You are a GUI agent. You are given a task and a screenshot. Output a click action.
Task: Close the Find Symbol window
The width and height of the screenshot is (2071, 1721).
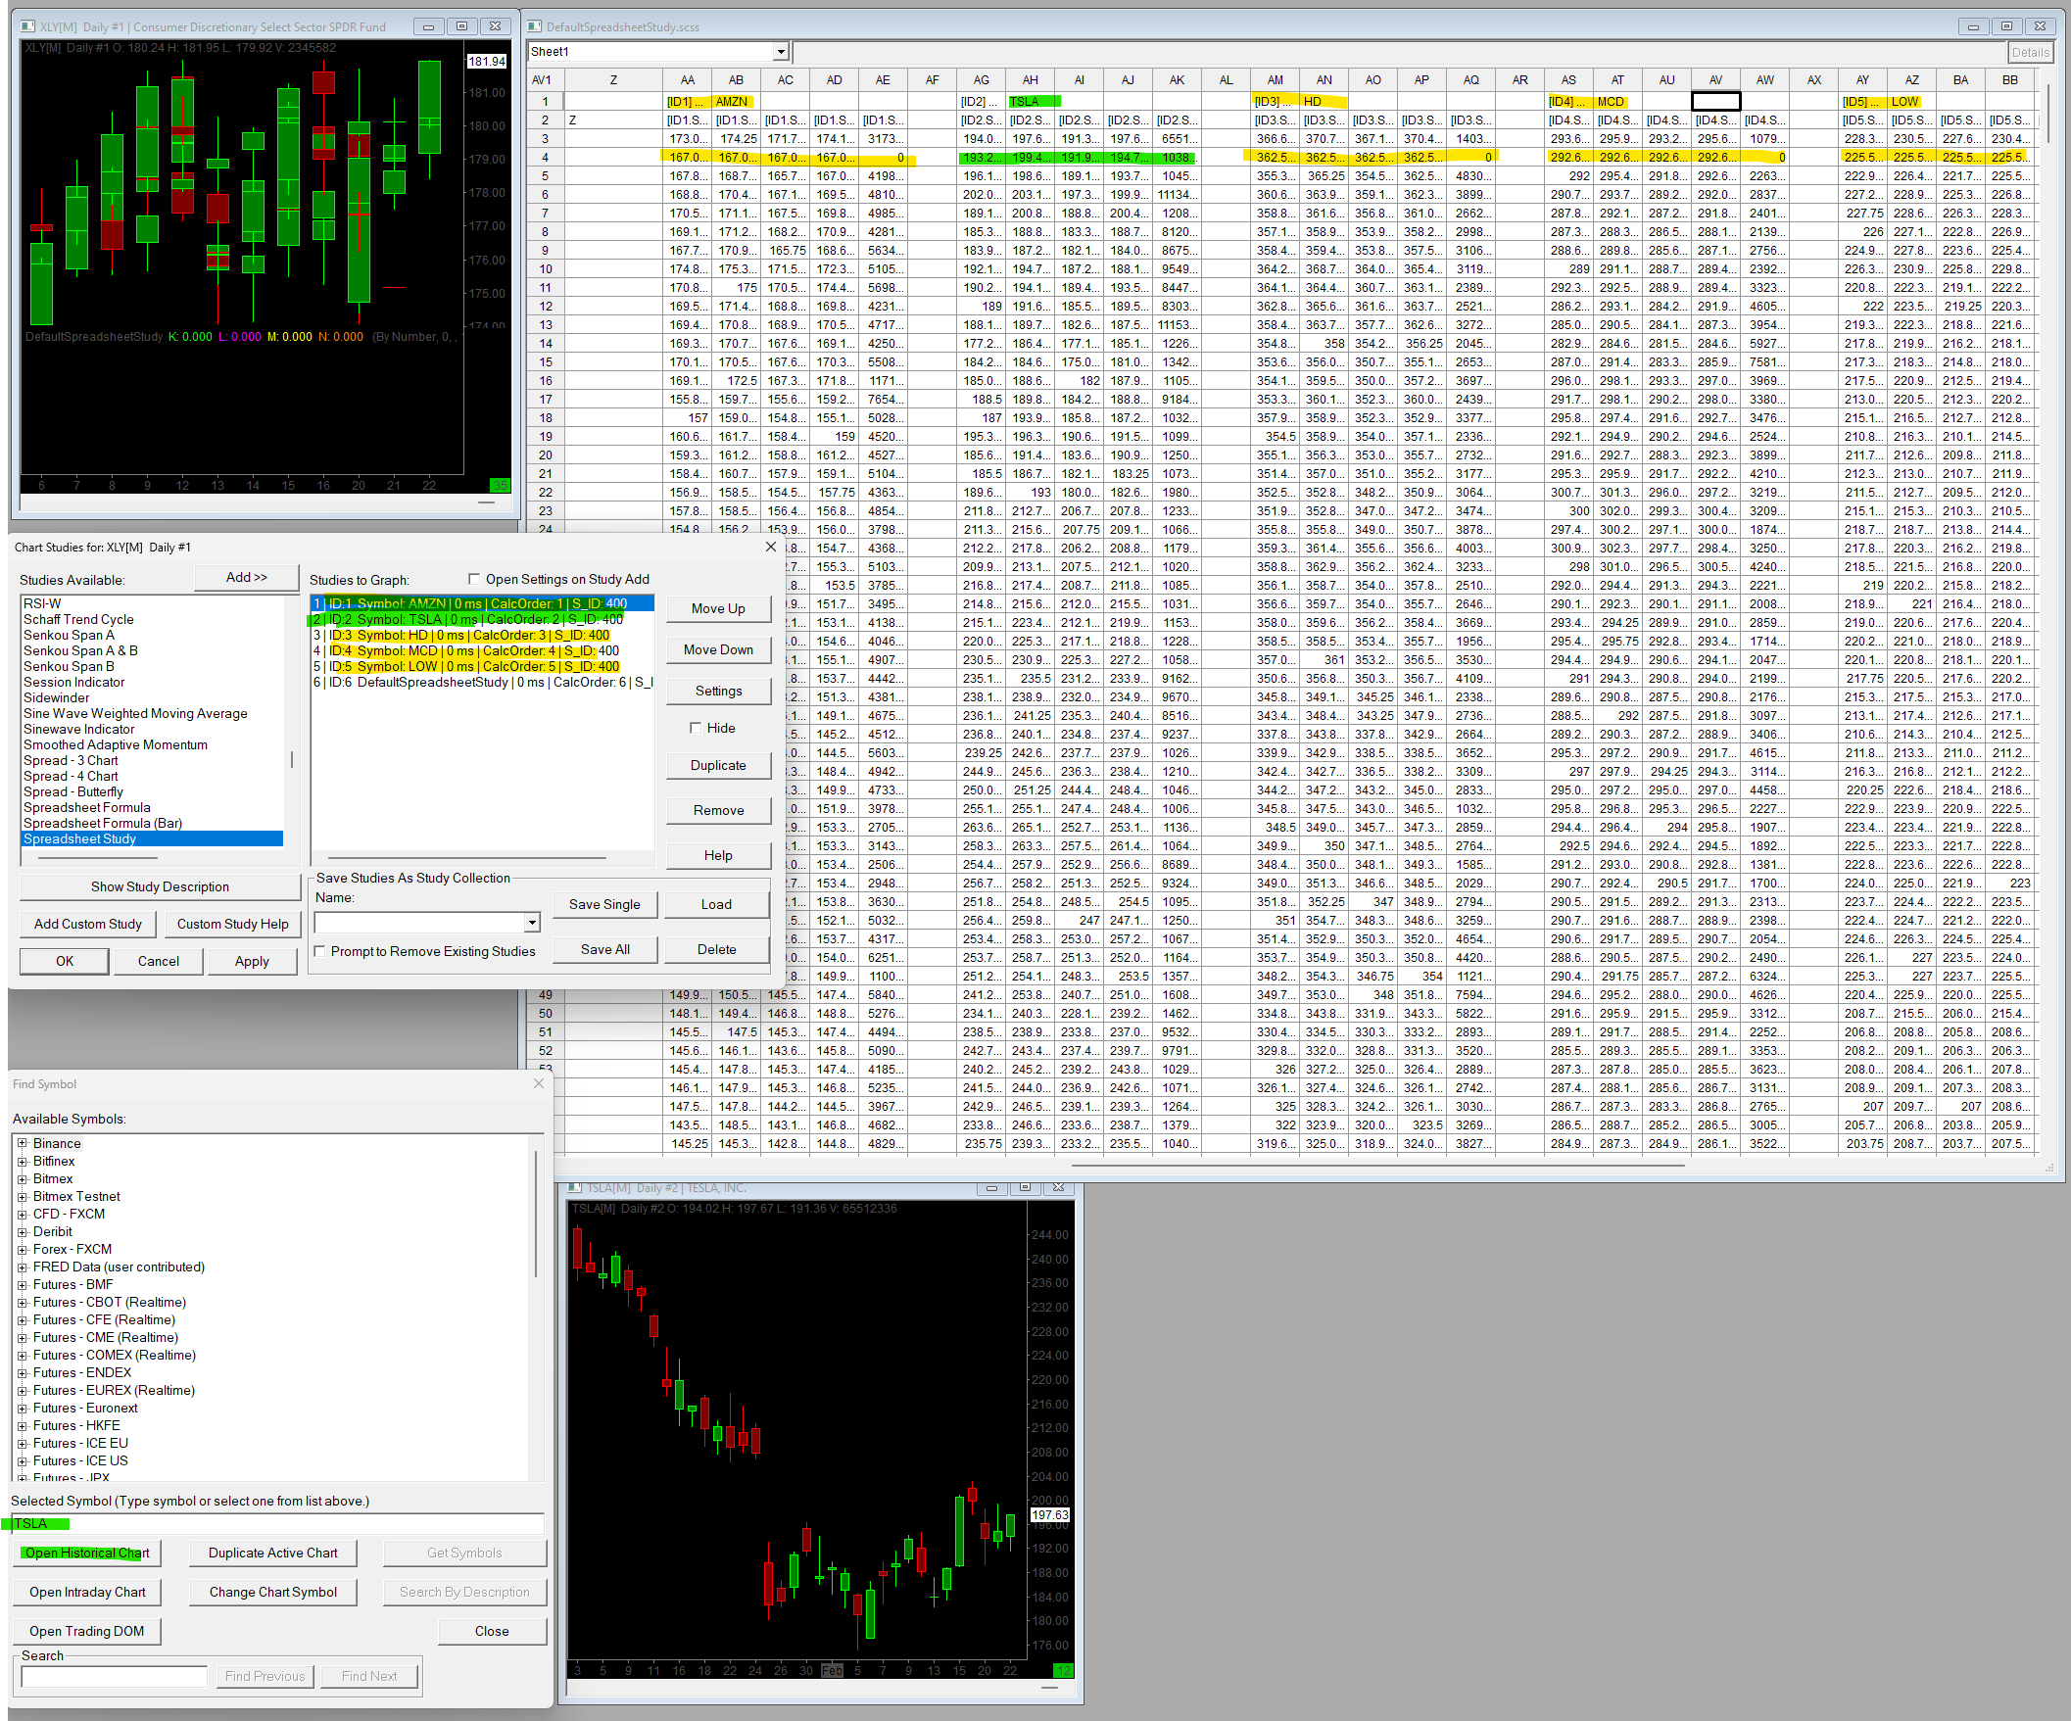[539, 1084]
